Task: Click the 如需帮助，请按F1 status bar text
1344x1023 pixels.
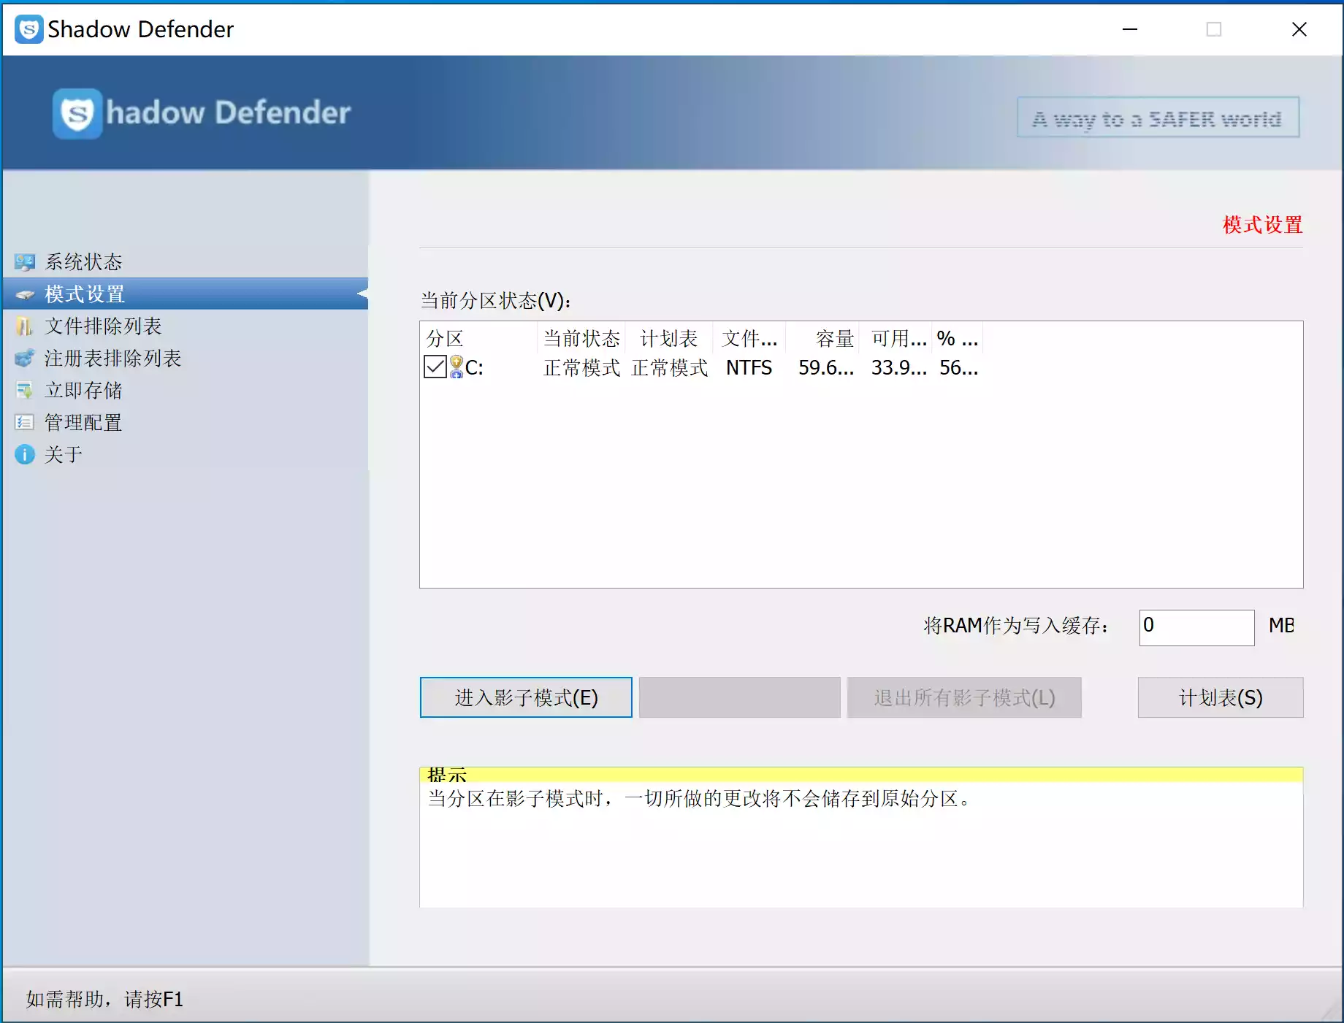Action: coord(104,998)
